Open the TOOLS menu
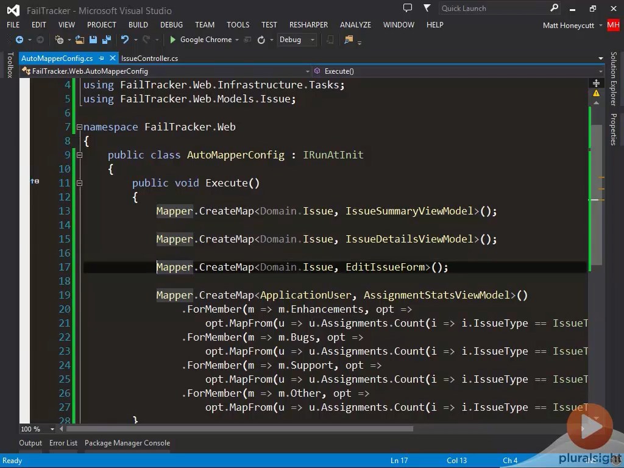Screen dimensions: 624x468 (x=238, y=24)
